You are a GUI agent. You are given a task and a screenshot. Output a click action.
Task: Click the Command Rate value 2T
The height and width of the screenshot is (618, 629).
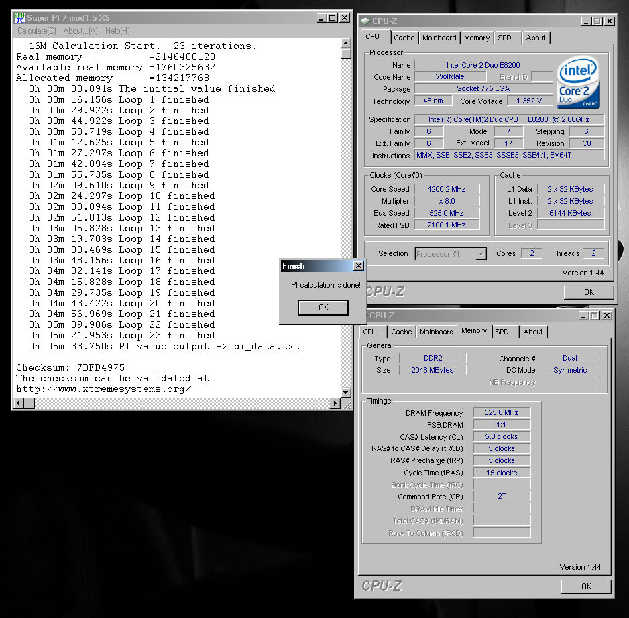click(502, 497)
